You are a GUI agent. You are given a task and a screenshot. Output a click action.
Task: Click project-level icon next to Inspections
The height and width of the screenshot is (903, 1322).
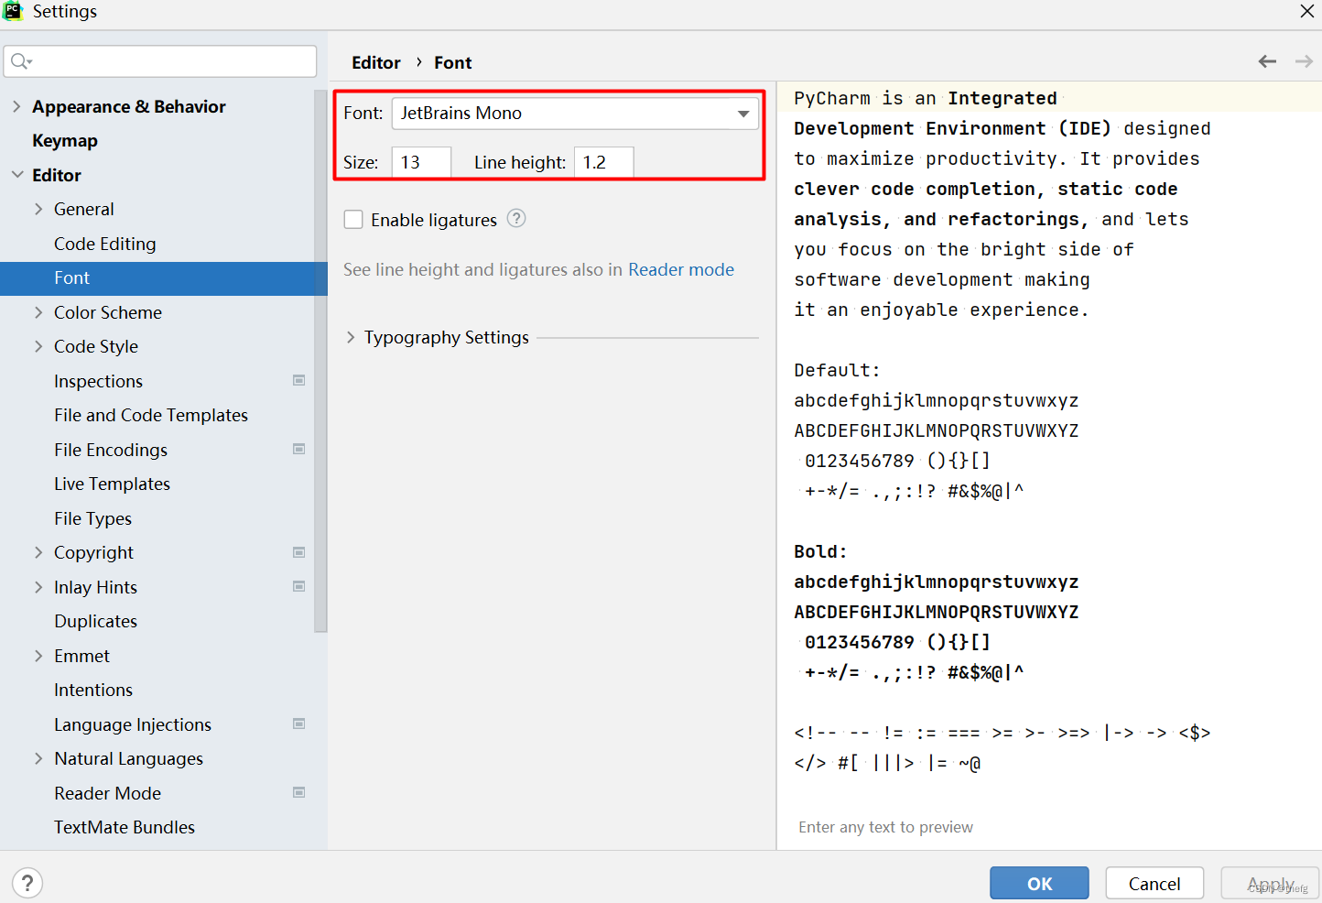point(298,380)
